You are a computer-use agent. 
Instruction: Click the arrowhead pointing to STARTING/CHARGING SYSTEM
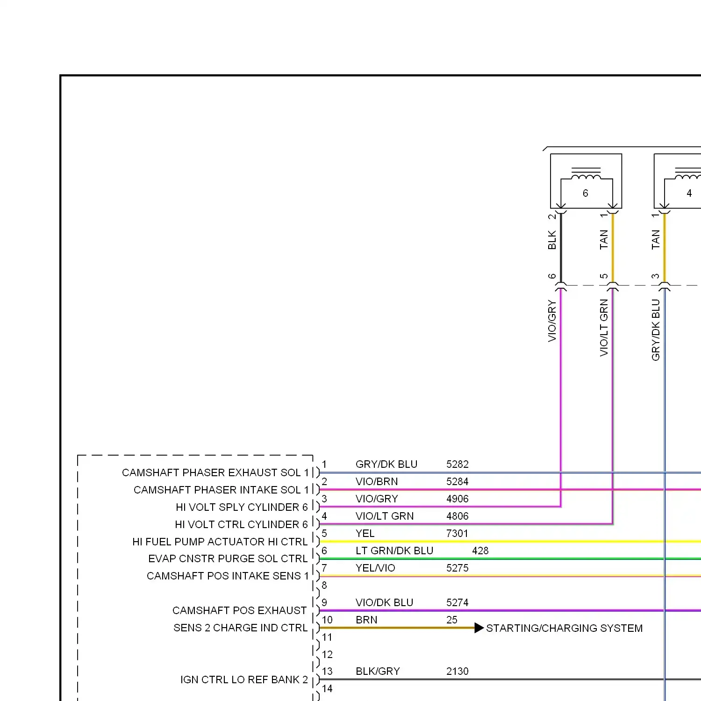pos(479,628)
